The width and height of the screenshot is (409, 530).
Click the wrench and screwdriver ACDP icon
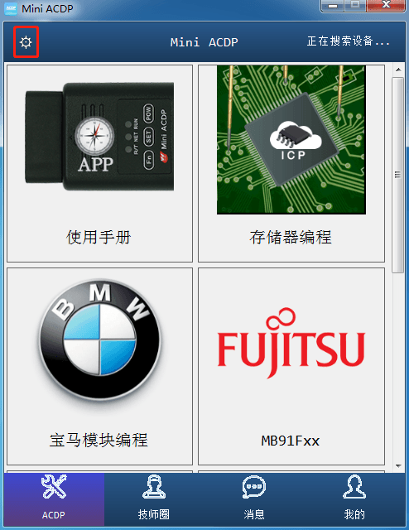pos(54,486)
